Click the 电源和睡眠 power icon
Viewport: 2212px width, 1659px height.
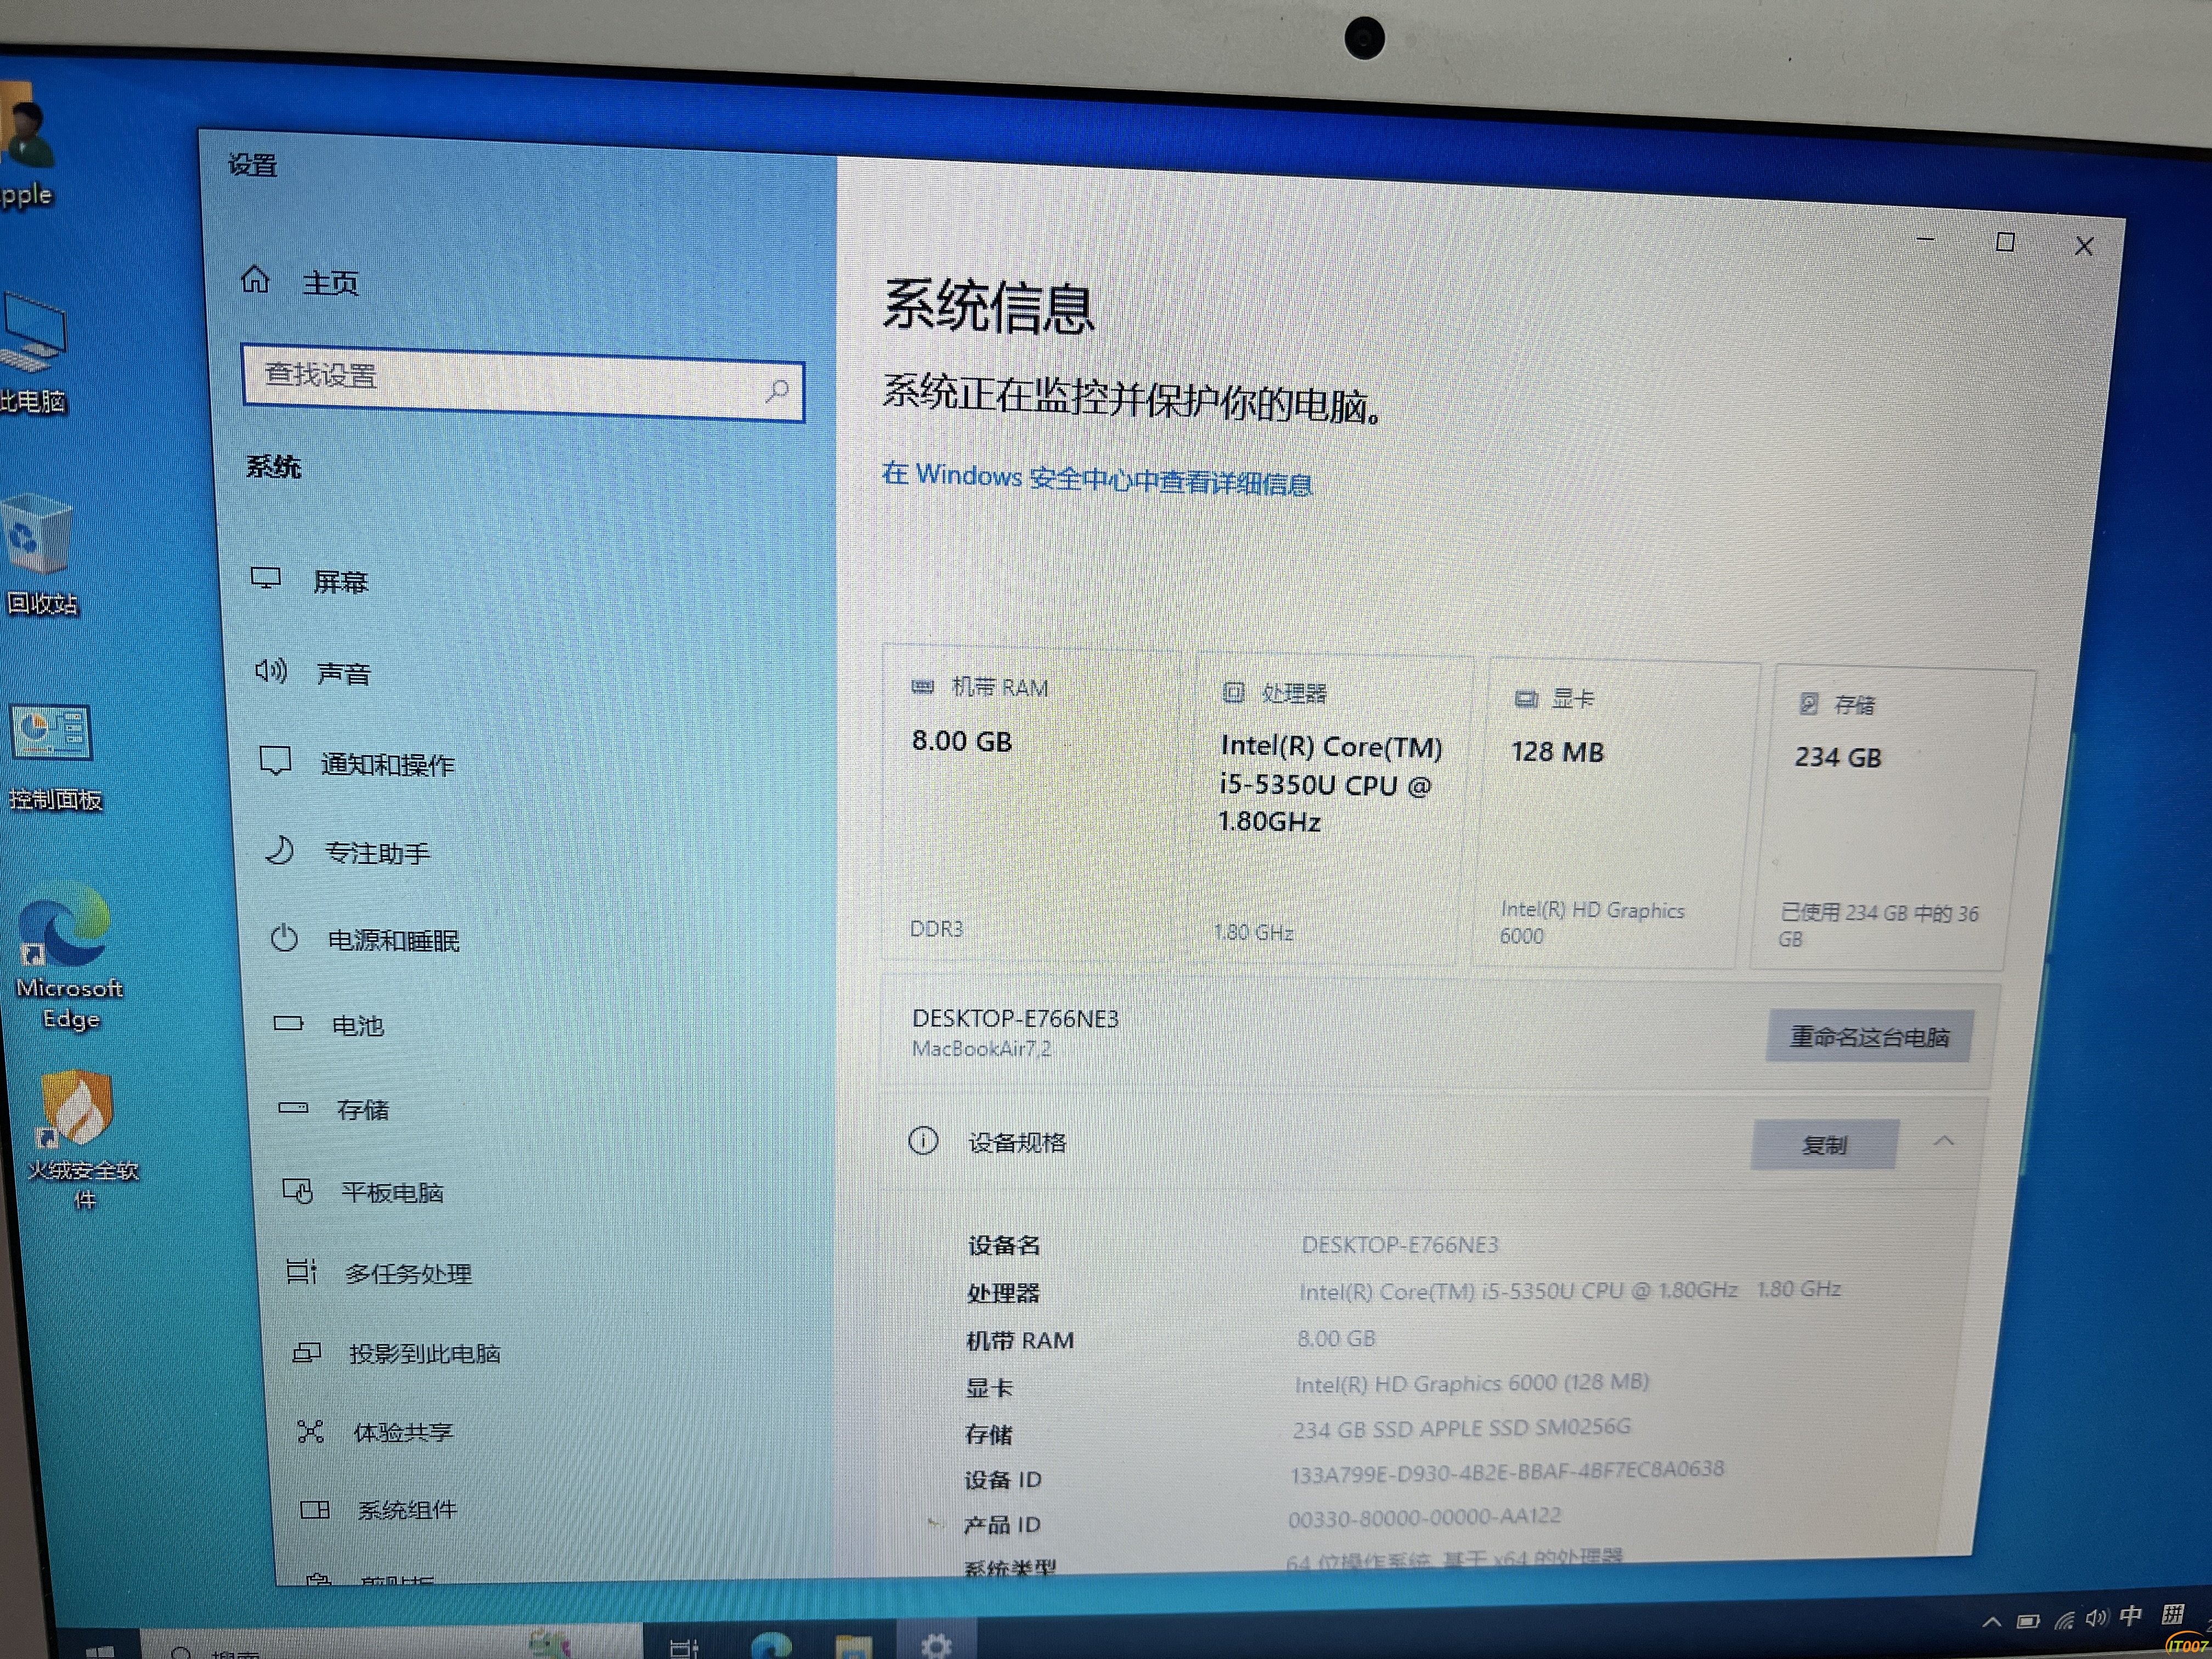pyautogui.click(x=284, y=938)
